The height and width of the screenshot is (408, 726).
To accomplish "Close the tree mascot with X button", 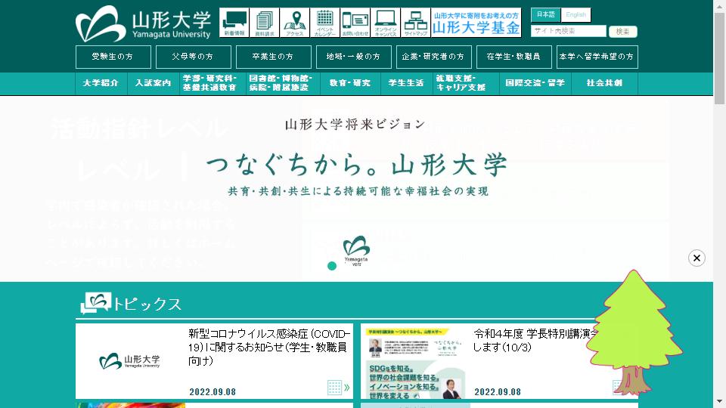I will tap(697, 258).
